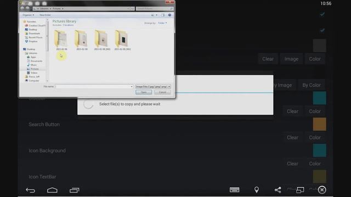
Task: Toggle the preview pane icon in dialog
Action: (163, 15)
